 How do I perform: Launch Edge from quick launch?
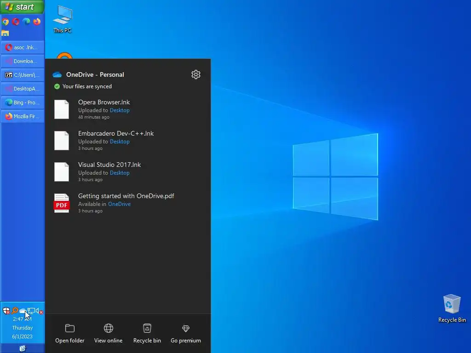26,22
